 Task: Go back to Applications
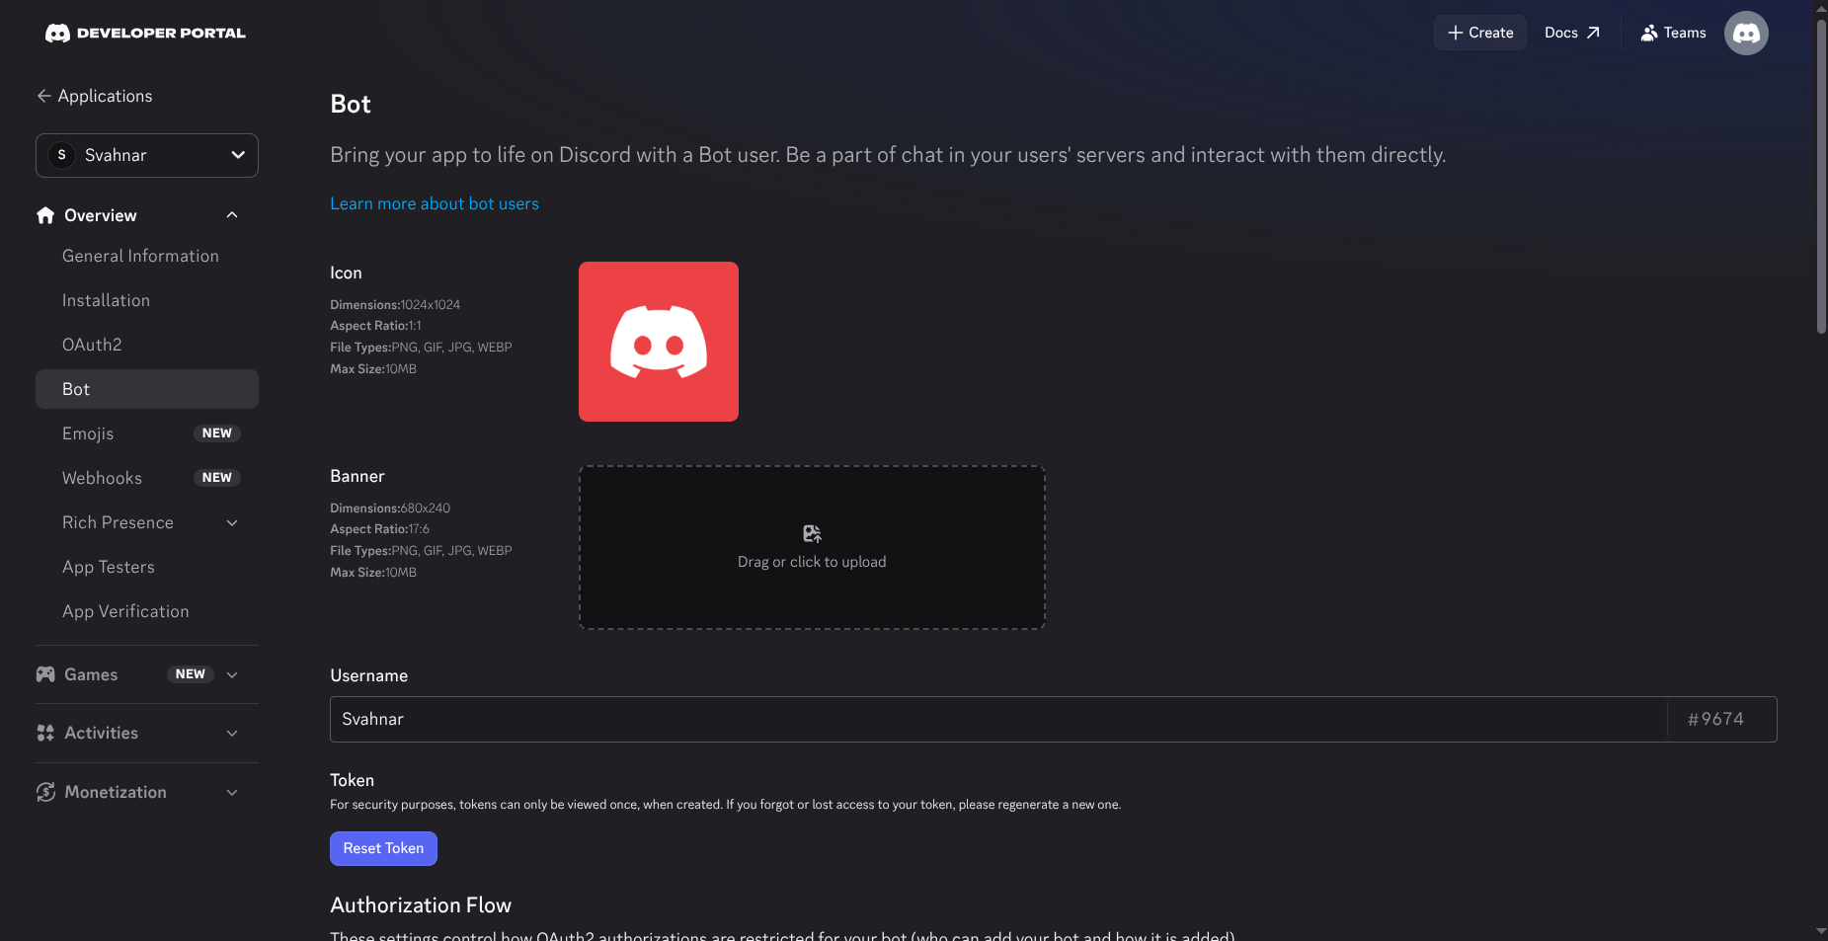pos(95,96)
